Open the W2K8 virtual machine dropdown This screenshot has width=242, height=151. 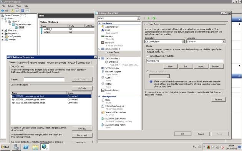coord(139,18)
